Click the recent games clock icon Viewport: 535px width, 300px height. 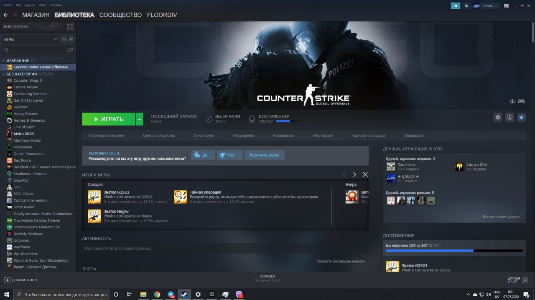click(x=64, y=39)
